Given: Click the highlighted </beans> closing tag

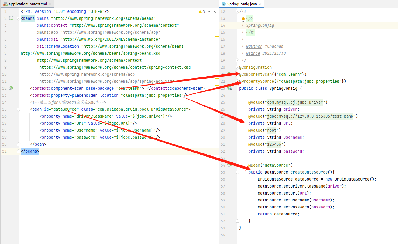Looking at the screenshot, I should click(x=30, y=151).
